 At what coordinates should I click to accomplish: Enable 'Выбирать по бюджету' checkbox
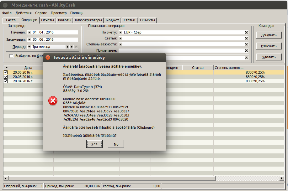pyautogui.click(x=12, y=56)
